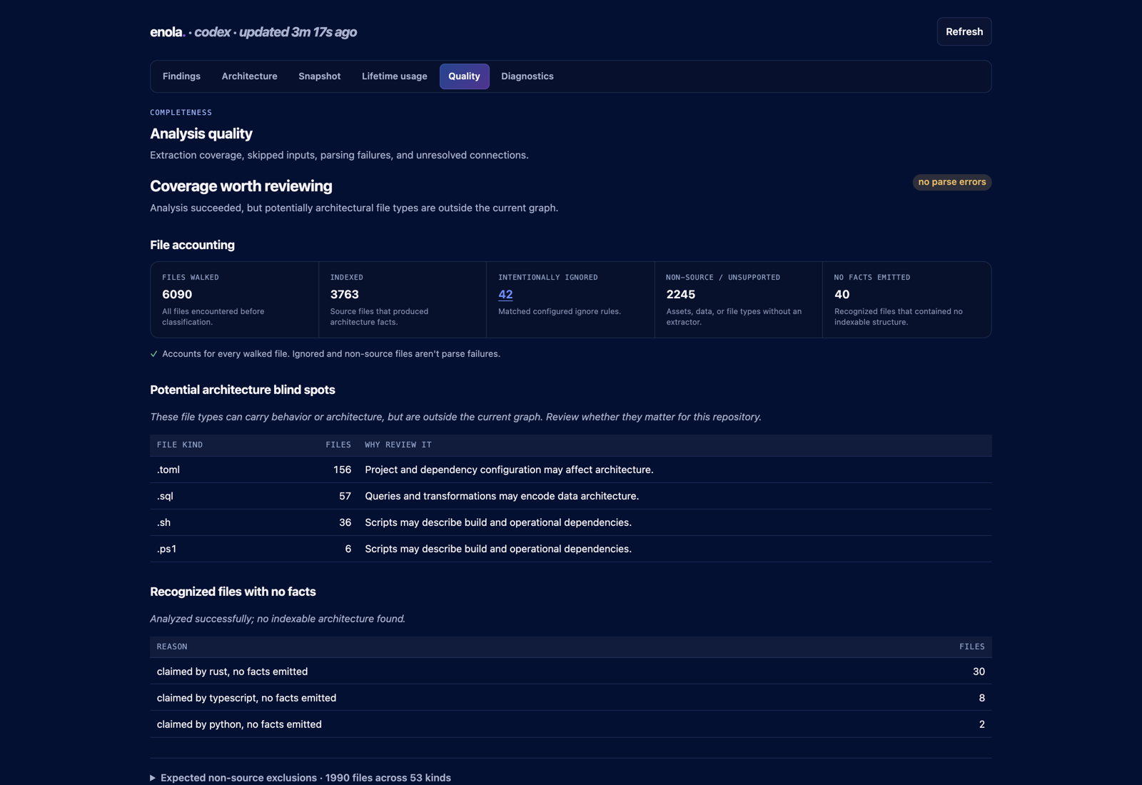
Task: Click the 57 count for .sql files
Action: click(x=345, y=496)
